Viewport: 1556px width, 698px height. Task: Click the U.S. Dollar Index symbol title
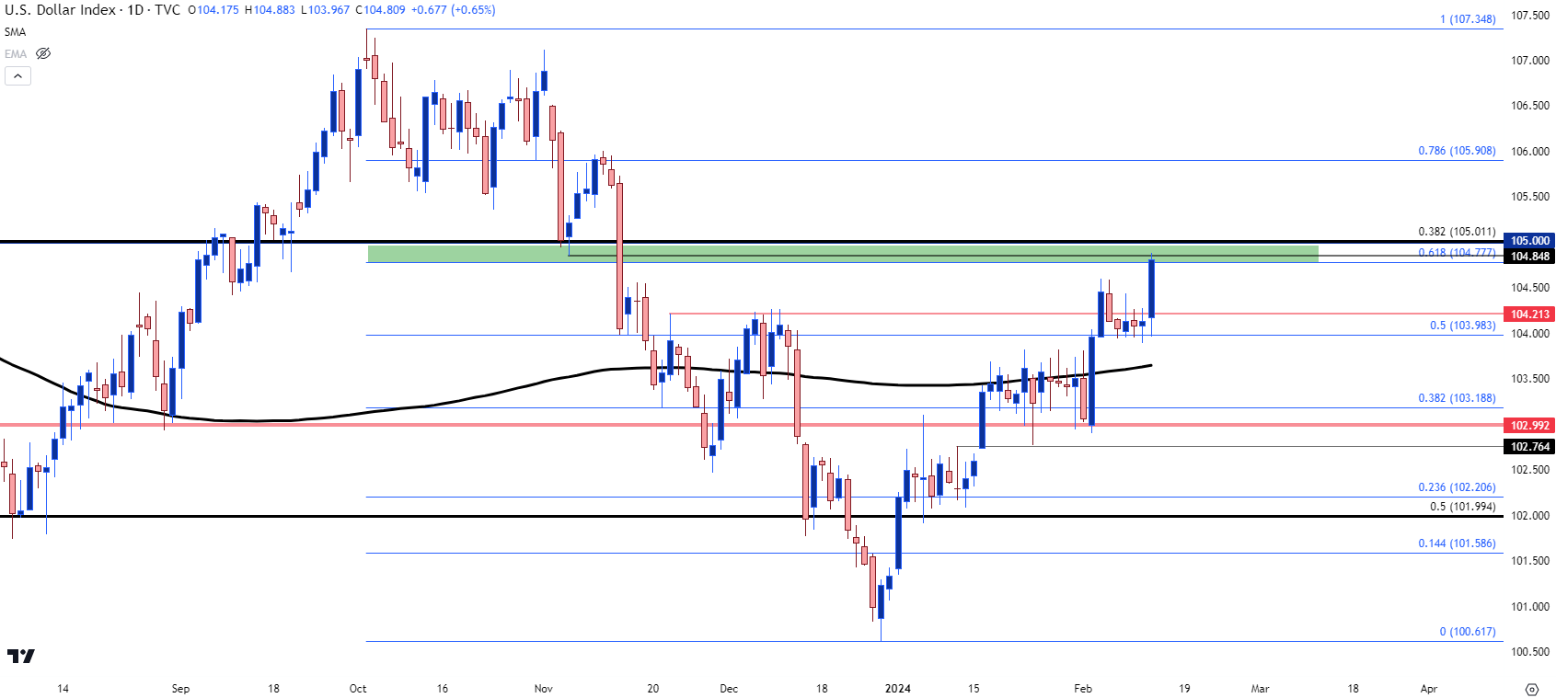click(61, 10)
